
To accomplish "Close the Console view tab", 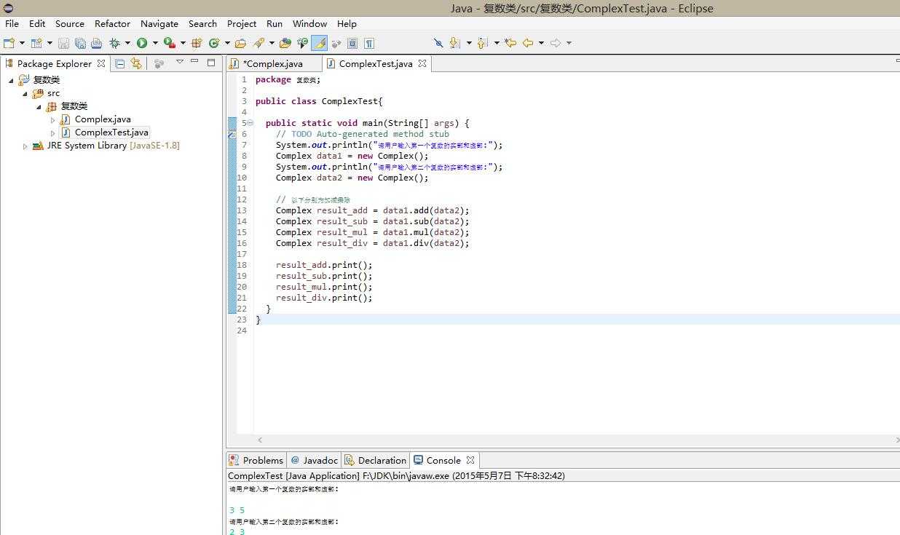I will click(470, 460).
